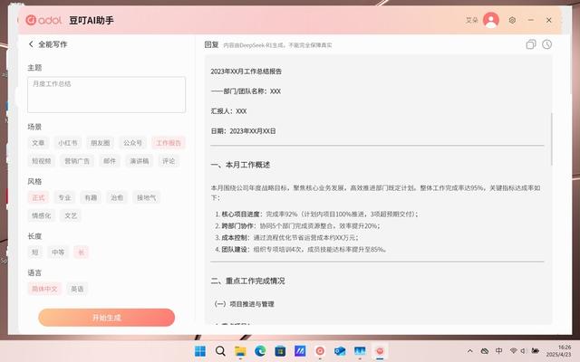Click the copy reply icon
580x362 pixels.
tap(531, 44)
